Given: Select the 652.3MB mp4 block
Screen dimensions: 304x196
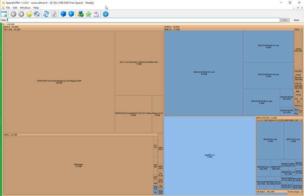Looking at the screenshot, I should pos(287,98).
